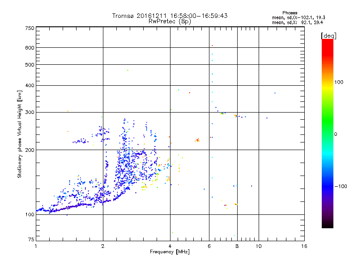Click the x-axis tick label '4'
Image resolution: width=358 pixels, height=268 pixels.
point(170,246)
